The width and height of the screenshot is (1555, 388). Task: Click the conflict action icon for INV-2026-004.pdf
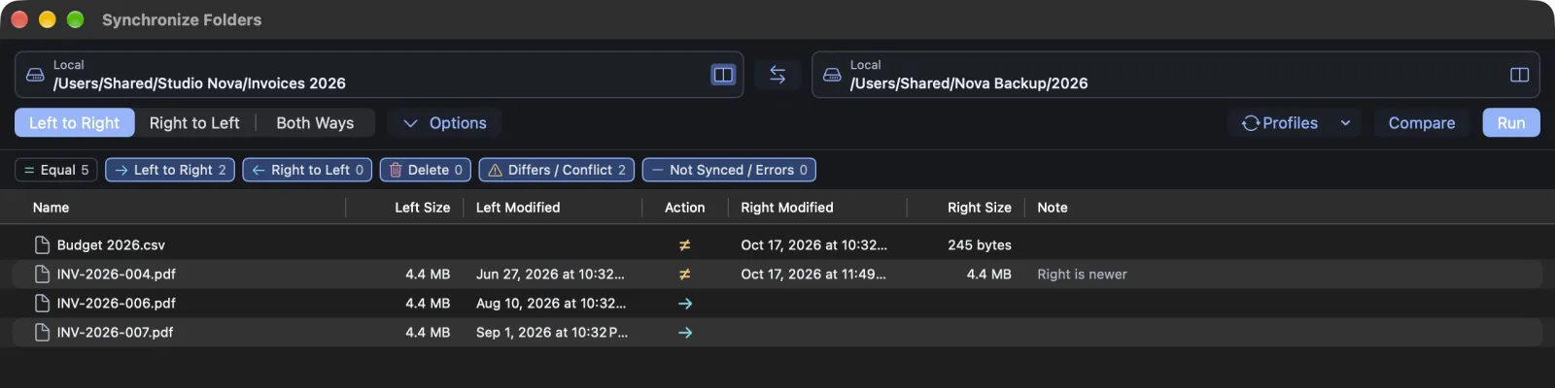[x=685, y=275]
